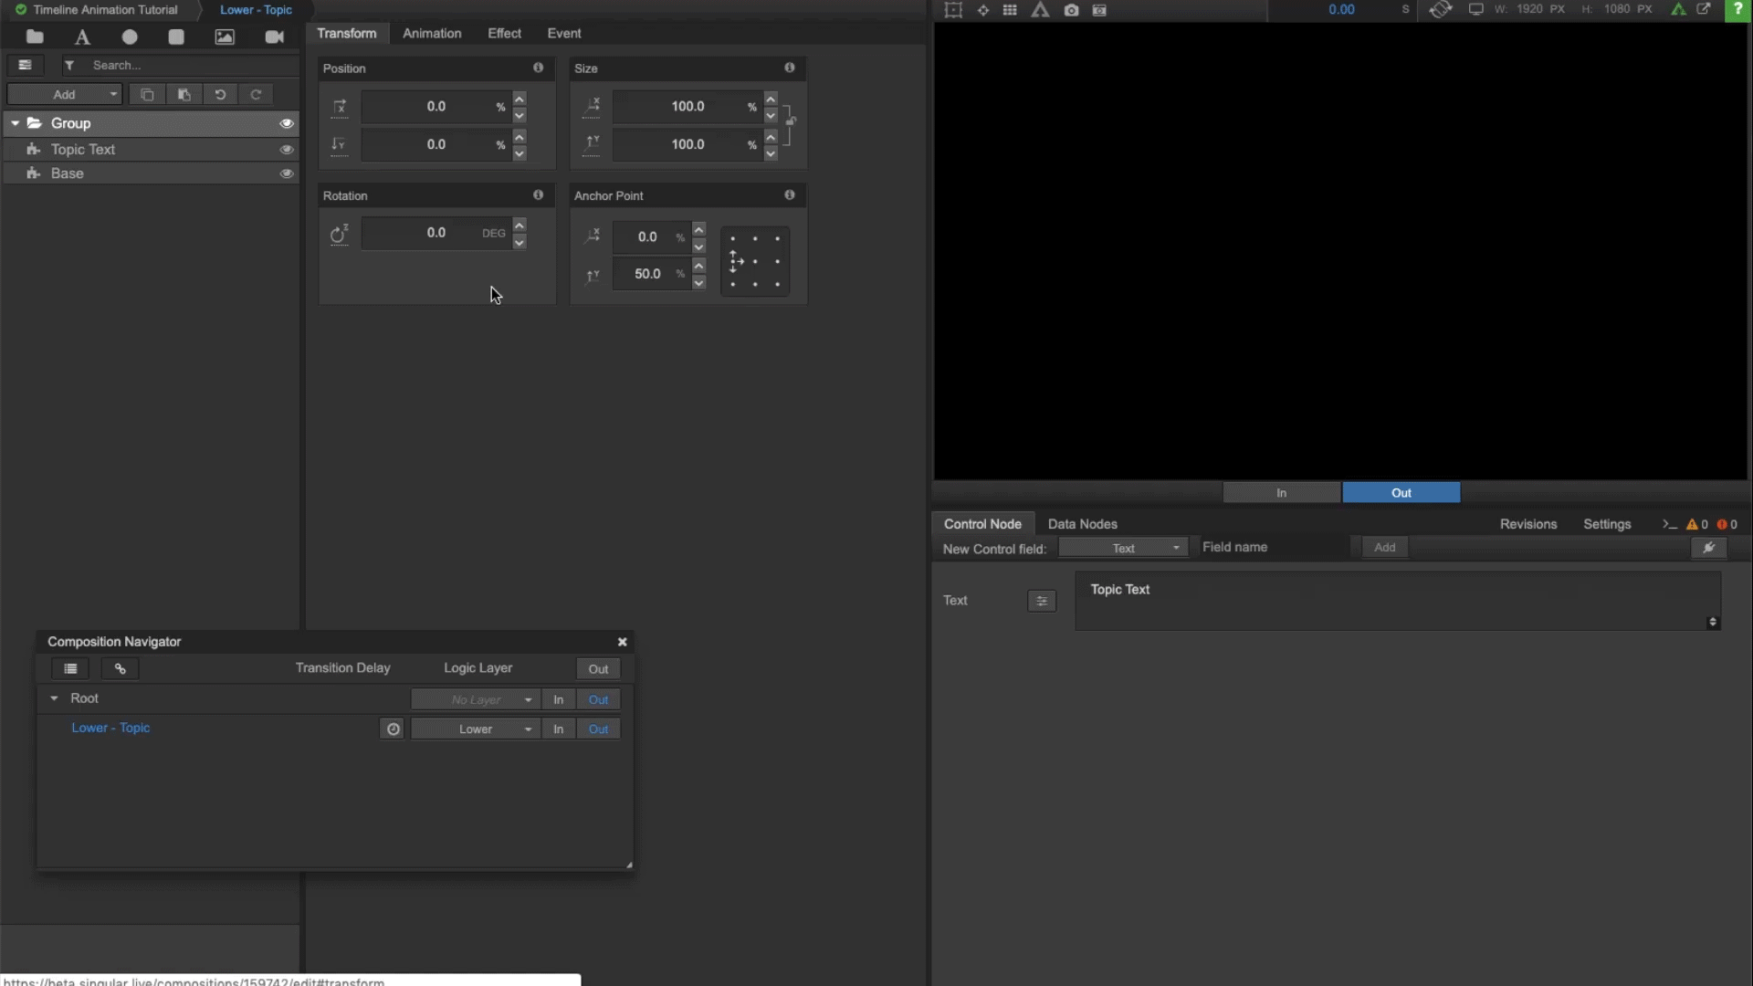Open Text control field settings icon
The width and height of the screenshot is (1753, 986).
pos(1042,601)
